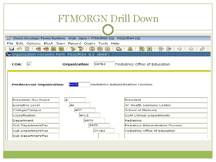Open the Help menu
The height and width of the screenshot is (162, 216).
tap(115, 43)
